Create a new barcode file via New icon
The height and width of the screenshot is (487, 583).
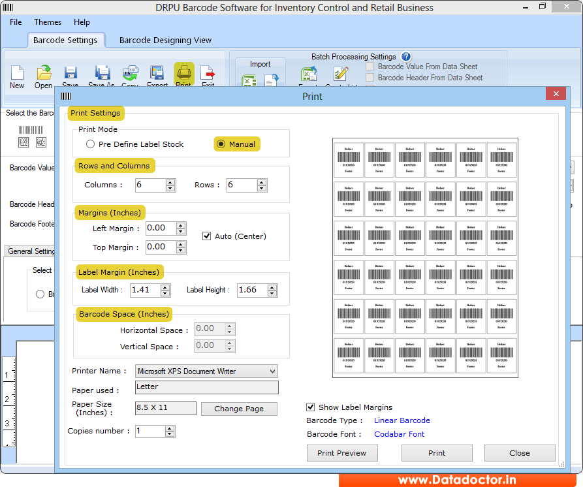(x=16, y=74)
